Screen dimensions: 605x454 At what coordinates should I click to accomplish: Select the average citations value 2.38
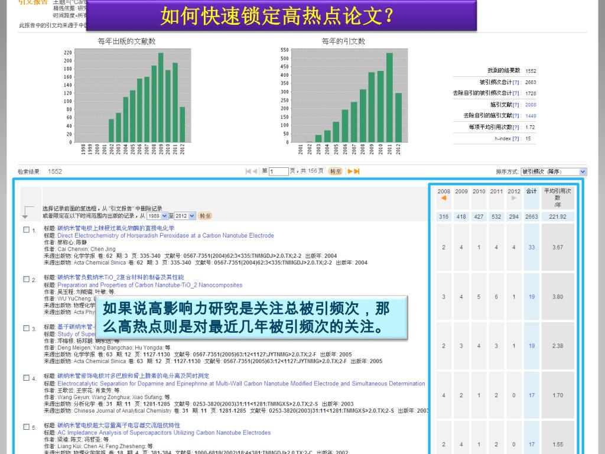[x=558, y=346]
